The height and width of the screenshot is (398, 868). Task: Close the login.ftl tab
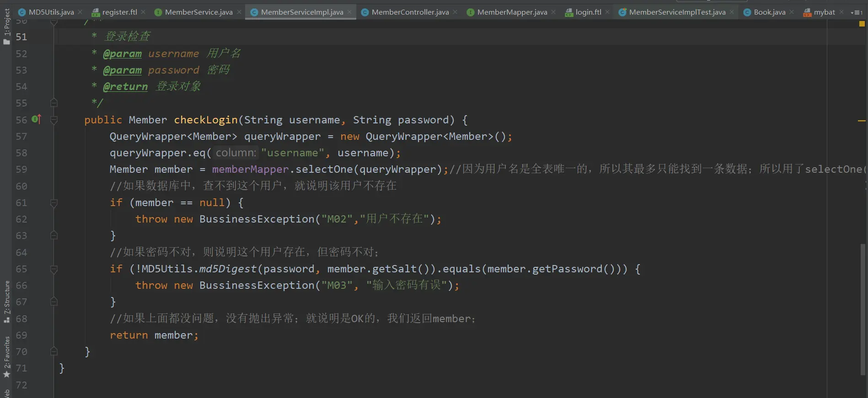pyautogui.click(x=607, y=12)
